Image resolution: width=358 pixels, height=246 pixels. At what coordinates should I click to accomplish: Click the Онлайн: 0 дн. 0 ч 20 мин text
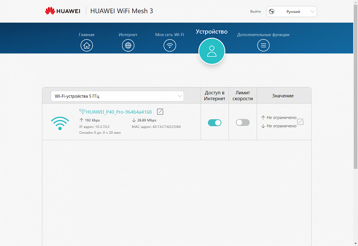click(100, 132)
